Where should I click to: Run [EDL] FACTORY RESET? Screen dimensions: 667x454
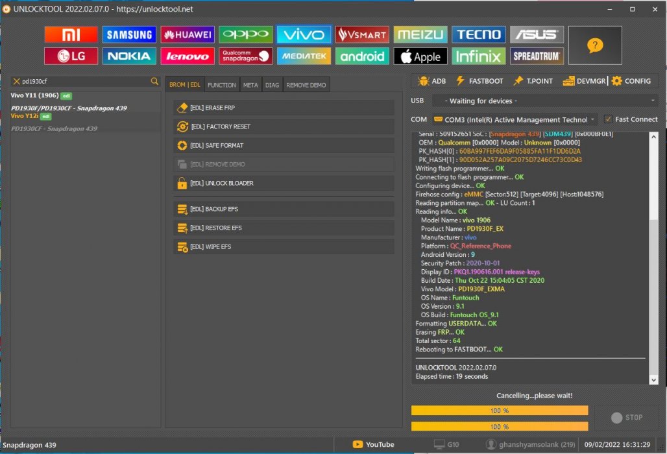(x=284, y=126)
